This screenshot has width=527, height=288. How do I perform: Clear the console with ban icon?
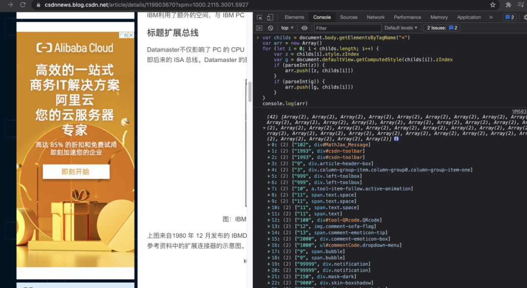coord(270,28)
